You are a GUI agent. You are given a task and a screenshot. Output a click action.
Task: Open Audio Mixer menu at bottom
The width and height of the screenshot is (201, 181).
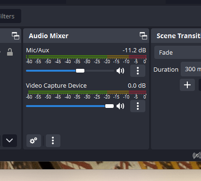53,140
